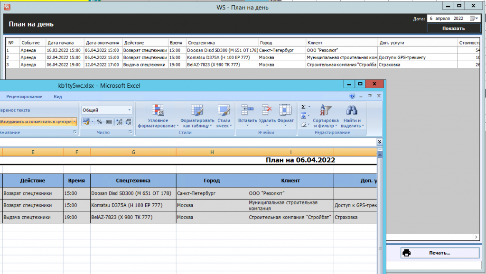Apply the accounting number format icon
486x274 pixels.
[86, 122]
